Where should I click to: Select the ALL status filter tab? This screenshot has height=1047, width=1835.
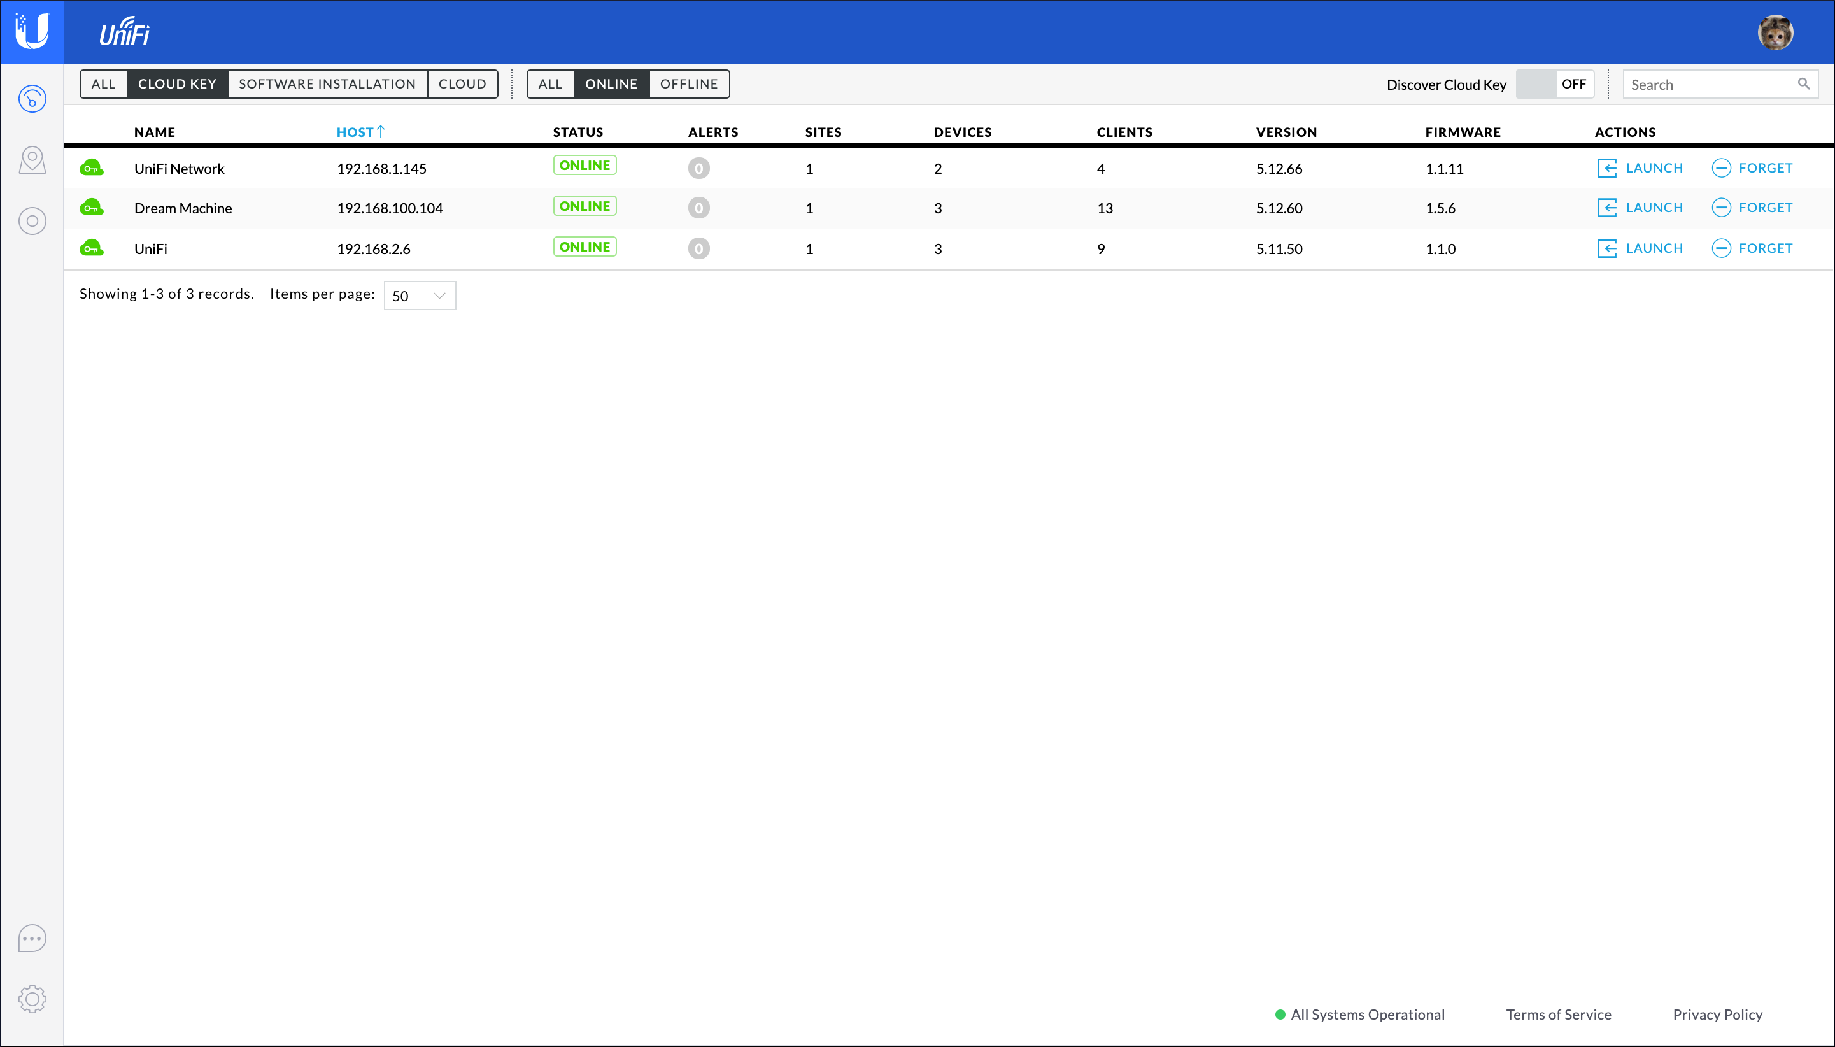[550, 84]
